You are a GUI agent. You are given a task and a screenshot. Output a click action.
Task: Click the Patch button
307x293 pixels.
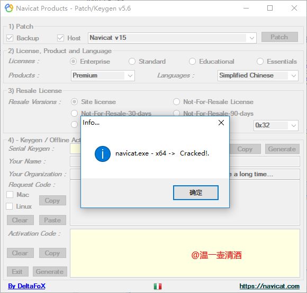pos(279,37)
